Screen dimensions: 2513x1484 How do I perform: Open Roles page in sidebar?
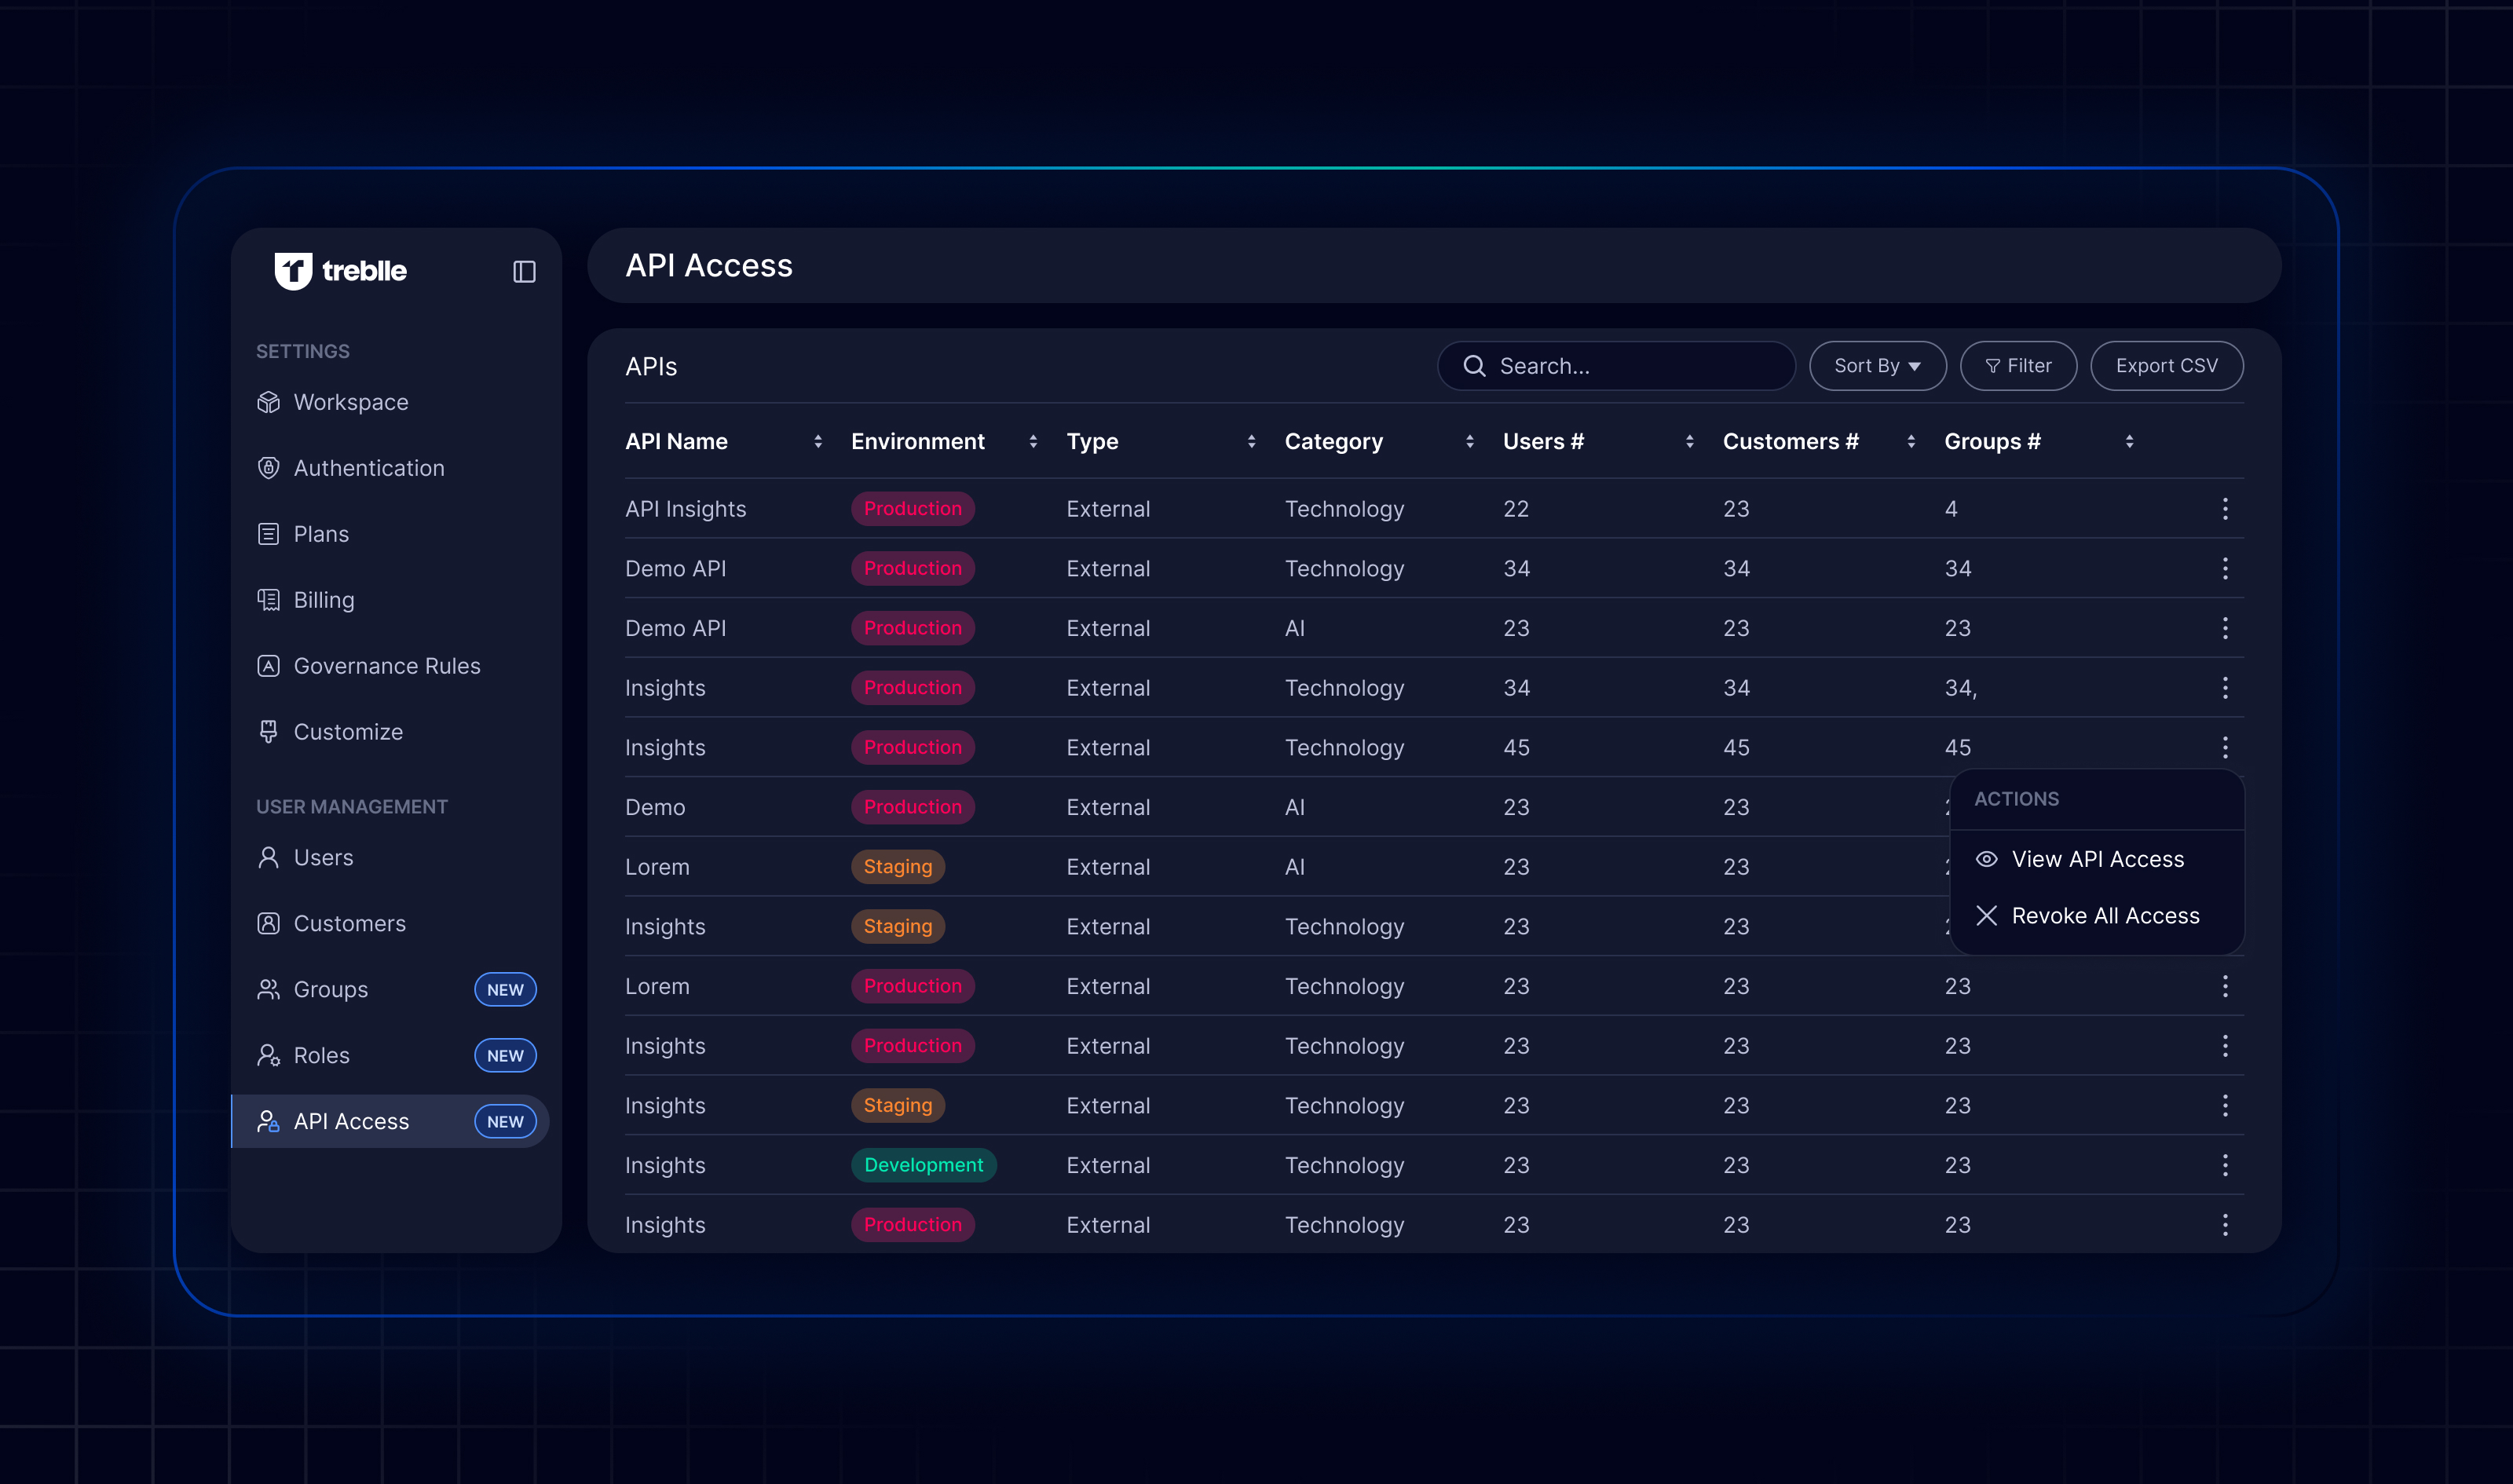pos(321,1055)
